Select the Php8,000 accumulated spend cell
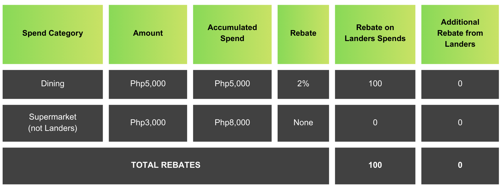 tap(232, 123)
